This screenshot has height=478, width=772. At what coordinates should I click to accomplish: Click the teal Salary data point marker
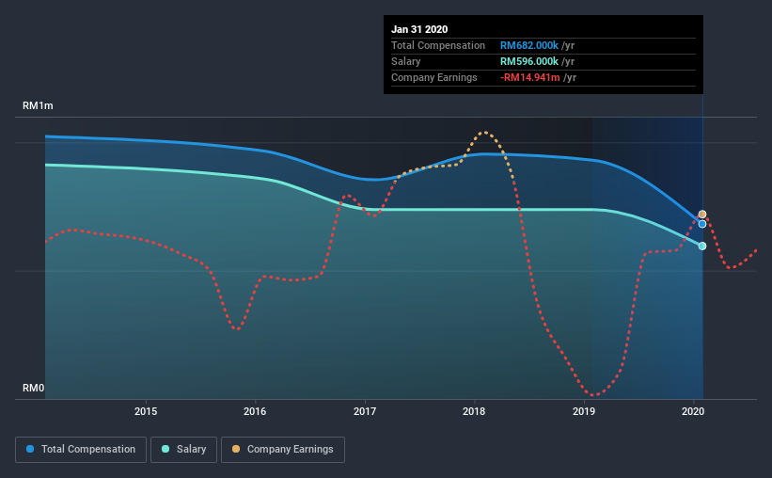[702, 246]
